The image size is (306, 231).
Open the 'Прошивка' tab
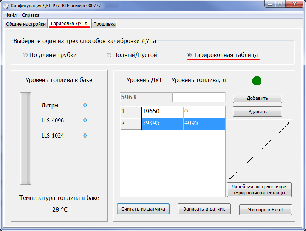pyautogui.click(x=104, y=24)
